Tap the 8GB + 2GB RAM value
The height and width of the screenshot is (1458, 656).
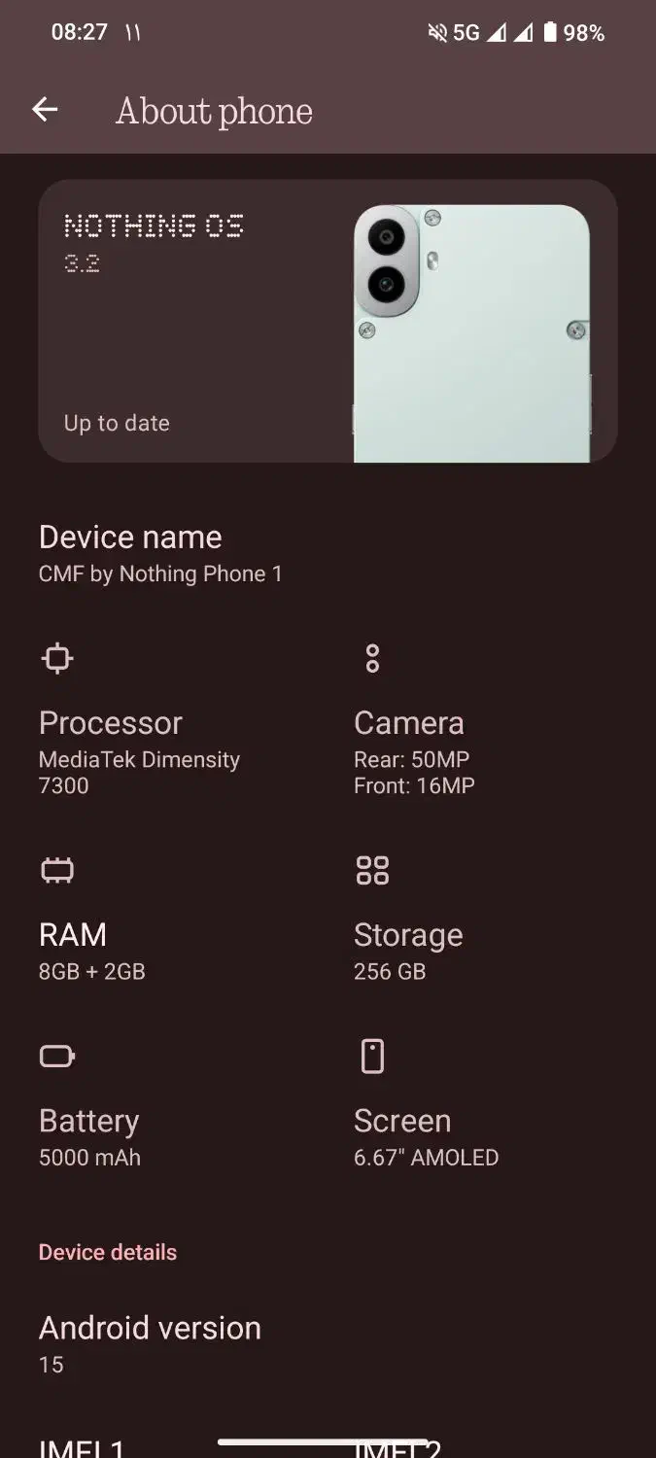coord(91,971)
